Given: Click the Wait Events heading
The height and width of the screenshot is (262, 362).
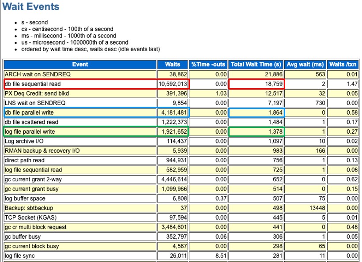Looking at the screenshot, I should click(31, 7).
